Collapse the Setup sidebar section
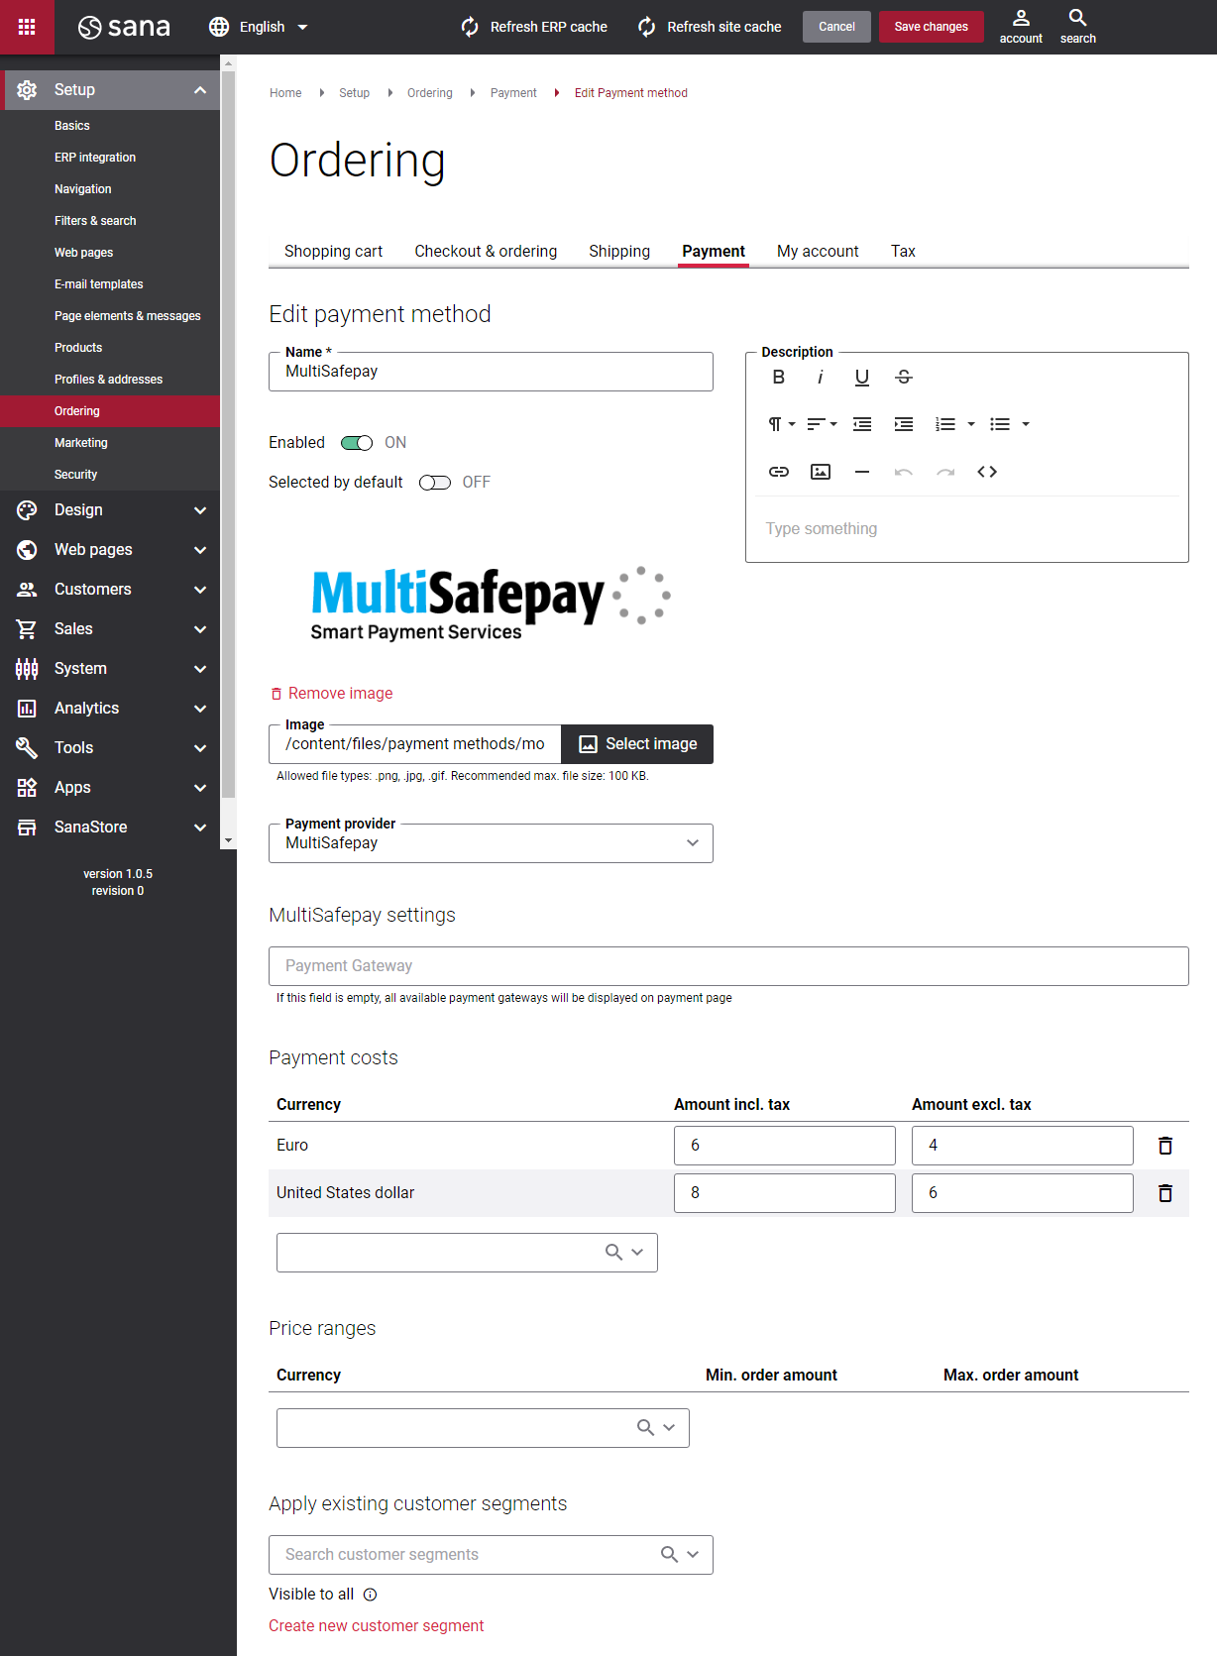This screenshot has height=1656, width=1217. point(200,90)
